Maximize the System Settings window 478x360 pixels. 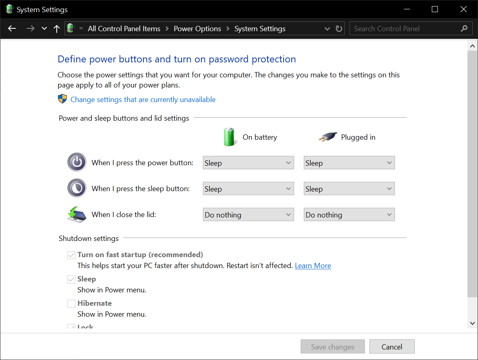tap(435, 9)
